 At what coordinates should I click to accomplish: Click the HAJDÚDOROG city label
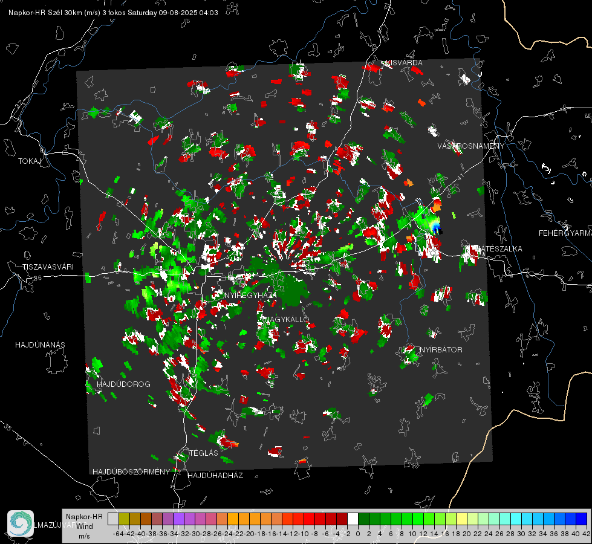(123, 384)
